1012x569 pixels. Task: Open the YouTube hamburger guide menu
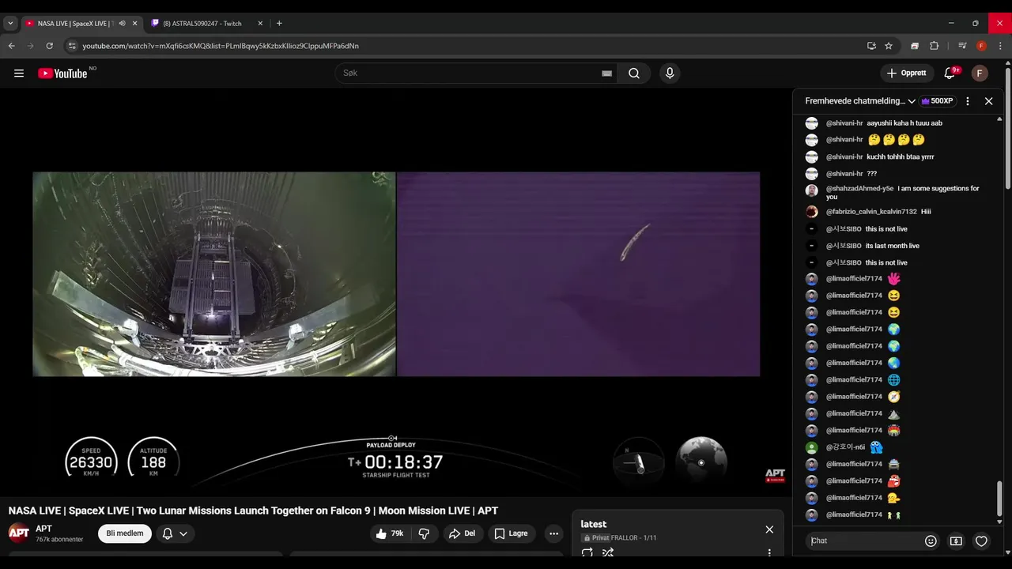[x=19, y=73]
